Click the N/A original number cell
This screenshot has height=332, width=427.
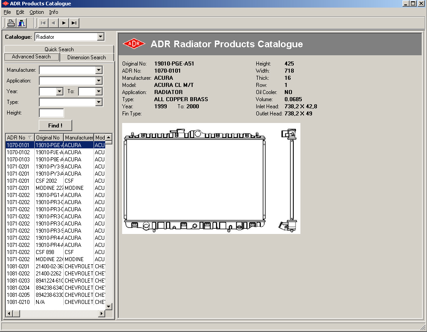[49, 302]
